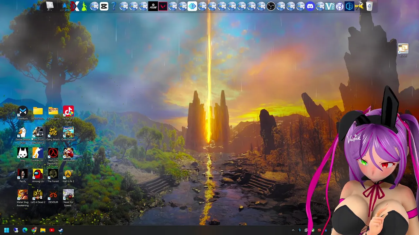Launch FC 26 from the top dock
The width and height of the screenshot is (419, 235).
tap(153, 6)
